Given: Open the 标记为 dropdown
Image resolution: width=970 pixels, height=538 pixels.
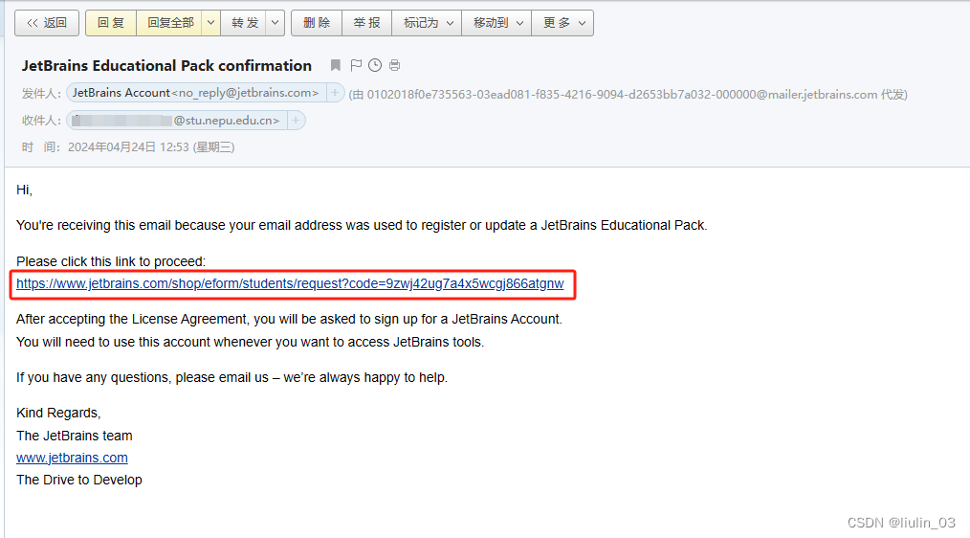Looking at the screenshot, I should [427, 23].
